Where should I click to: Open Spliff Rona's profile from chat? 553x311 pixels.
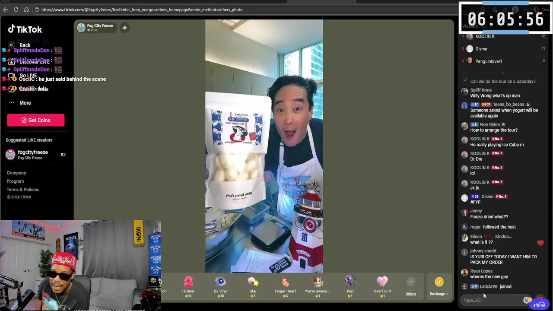[481, 90]
